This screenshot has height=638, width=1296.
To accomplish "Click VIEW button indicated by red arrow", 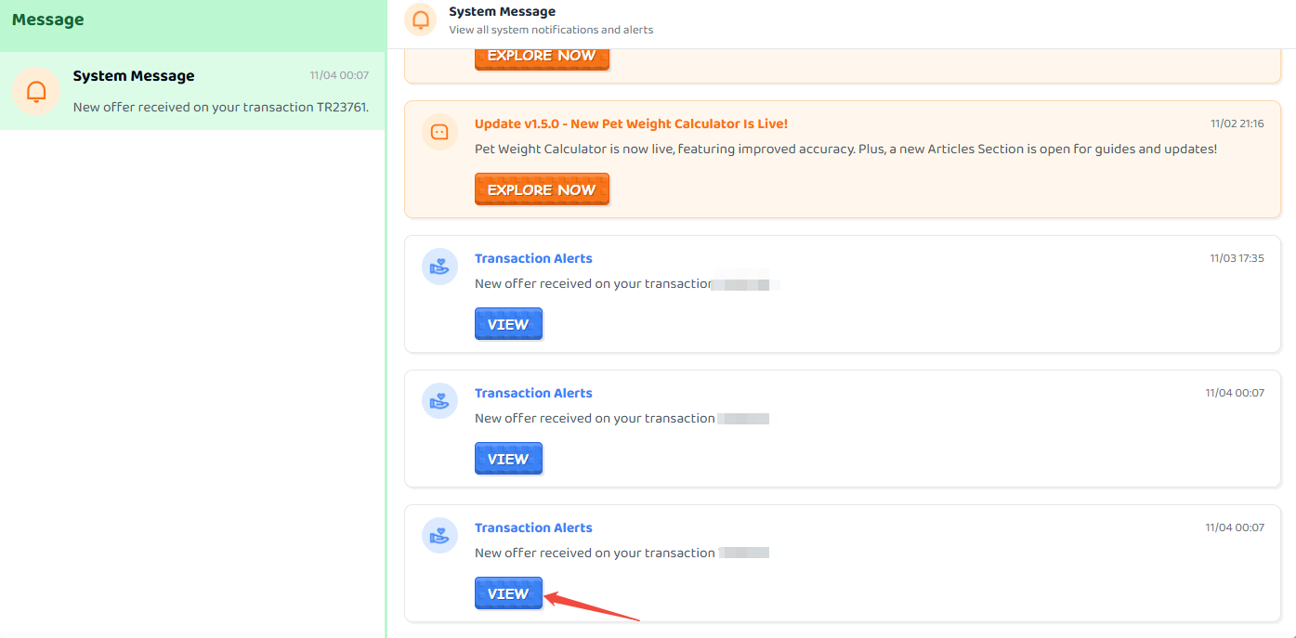I will point(508,593).
